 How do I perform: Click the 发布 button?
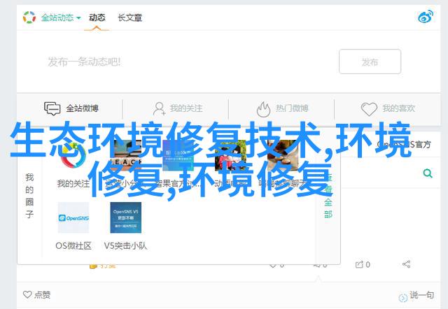click(370, 62)
